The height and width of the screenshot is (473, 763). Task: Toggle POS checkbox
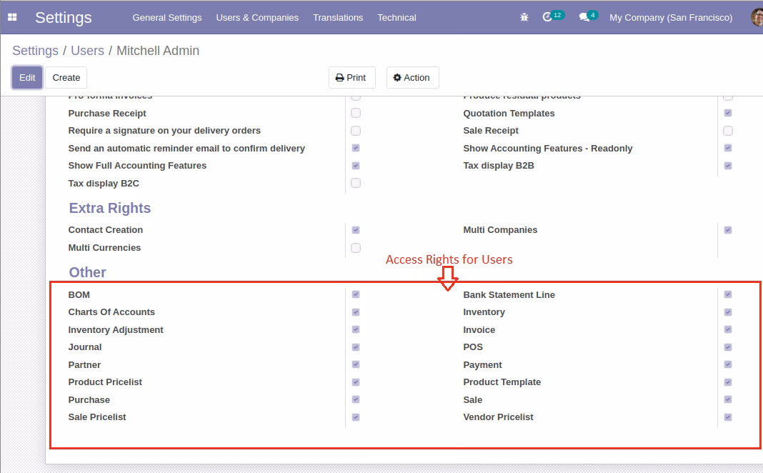(x=728, y=347)
